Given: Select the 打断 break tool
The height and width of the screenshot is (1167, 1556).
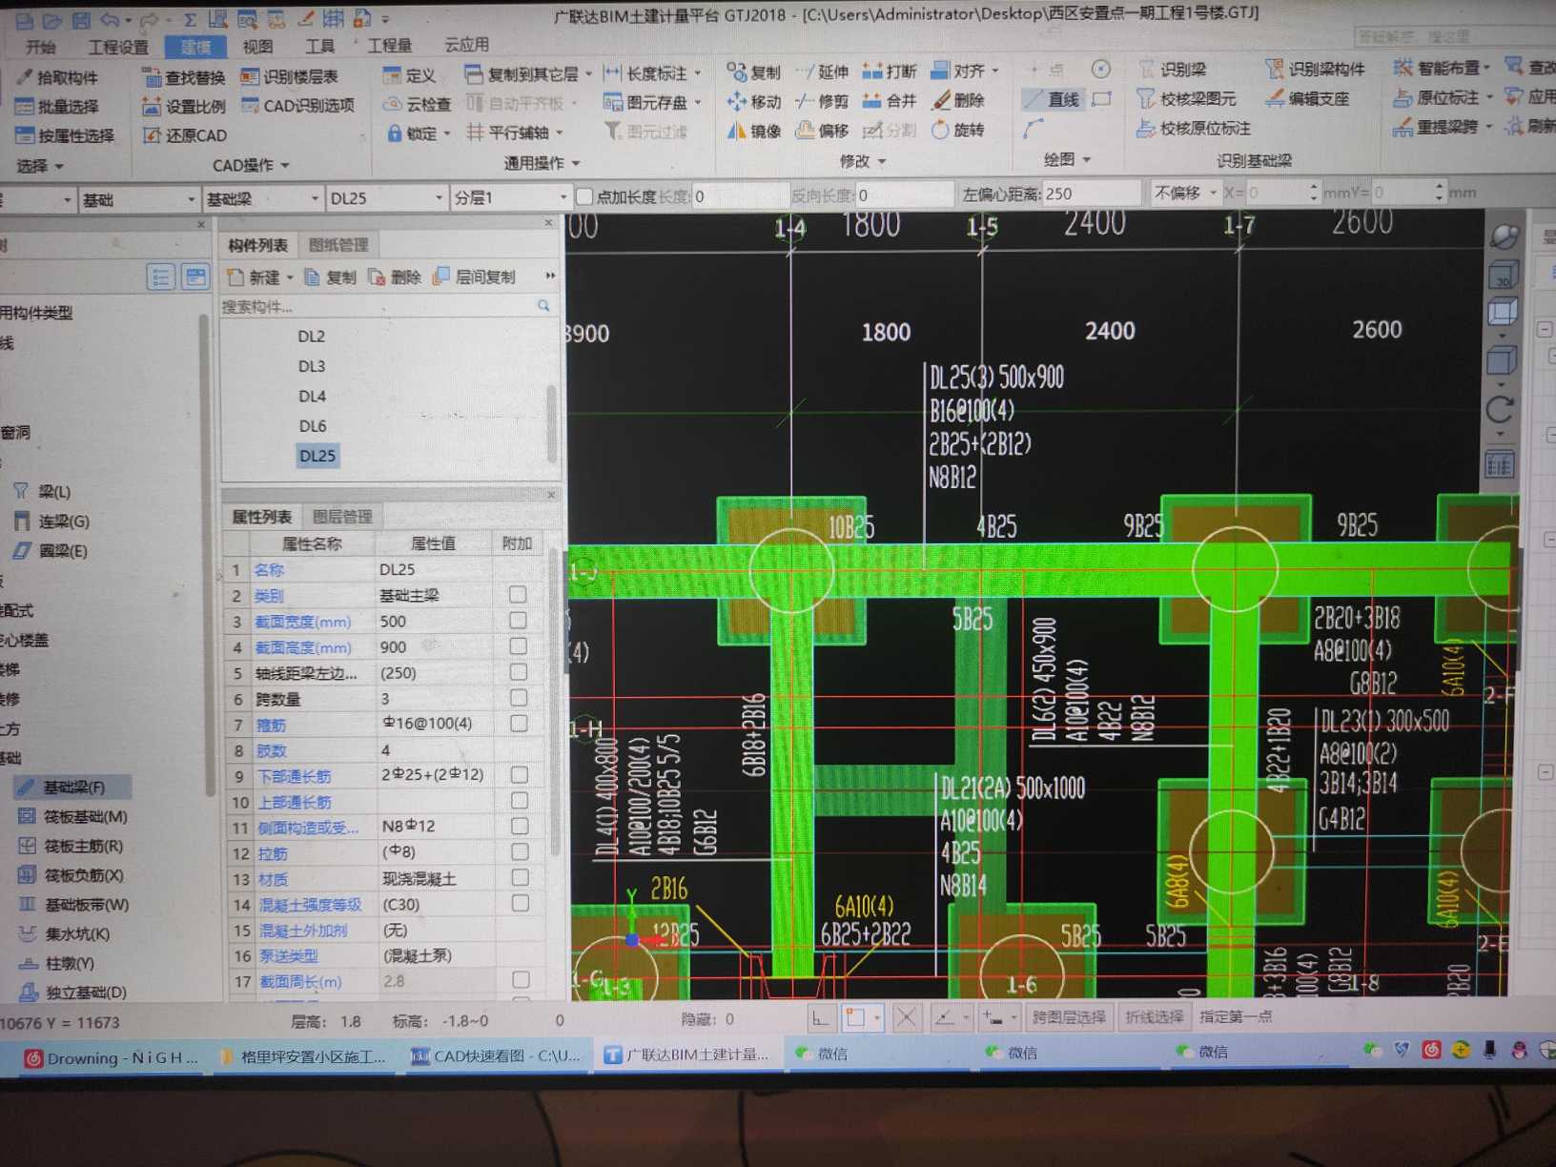Looking at the screenshot, I should point(889,72).
